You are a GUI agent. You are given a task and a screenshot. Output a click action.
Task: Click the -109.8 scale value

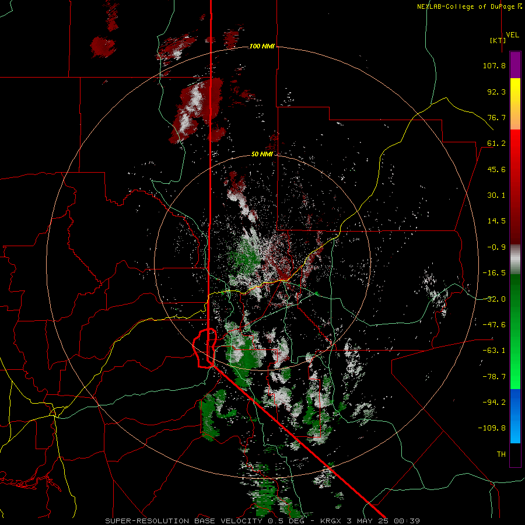point(492,428)
